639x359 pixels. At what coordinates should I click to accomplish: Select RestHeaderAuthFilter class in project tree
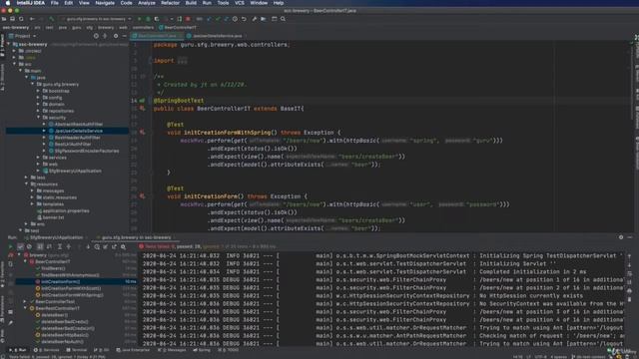(x=78, y=138)
